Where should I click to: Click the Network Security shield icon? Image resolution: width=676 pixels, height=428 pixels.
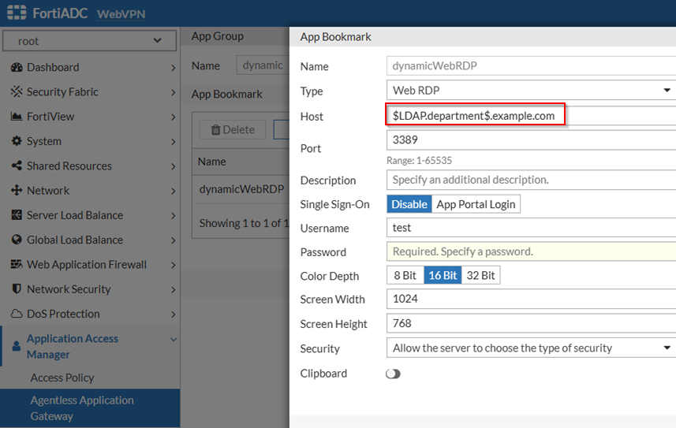coord(16,289)
